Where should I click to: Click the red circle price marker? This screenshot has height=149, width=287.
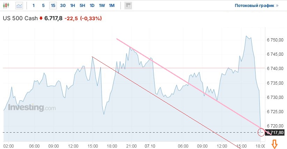261,132
